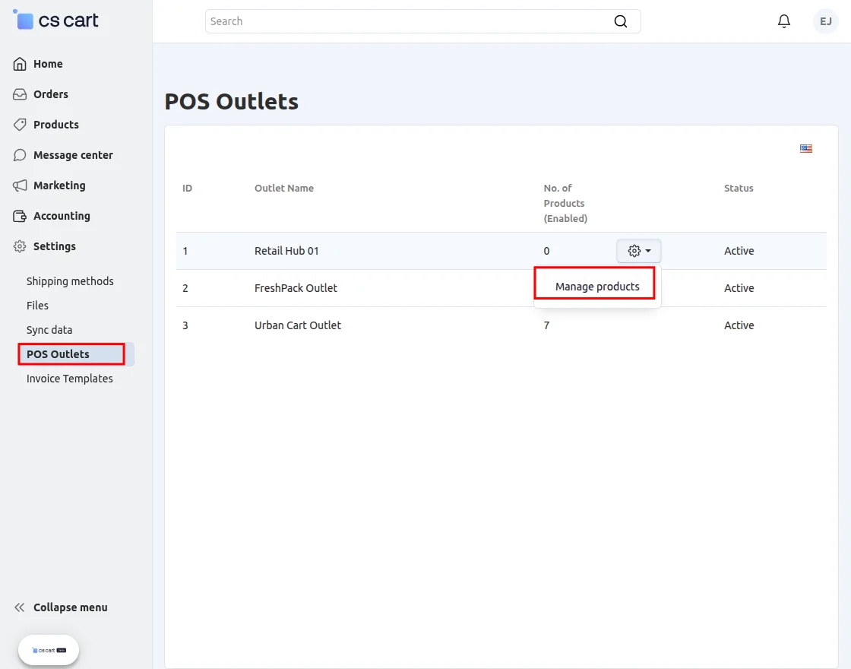This screenshot has height=669, width=851.
Task: Click Active status of Urban Cart Outlet
Action: (x=739, y=325)
